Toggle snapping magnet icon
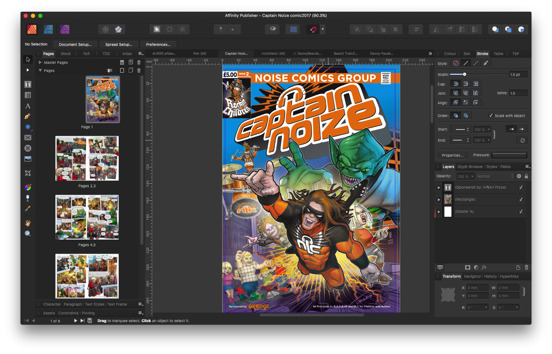 [313, 29]
